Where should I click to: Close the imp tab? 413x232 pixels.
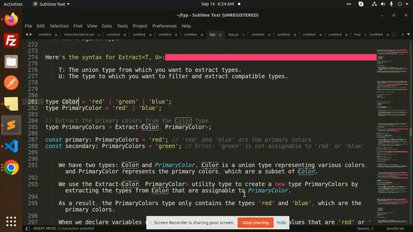(x=365, y=35)
